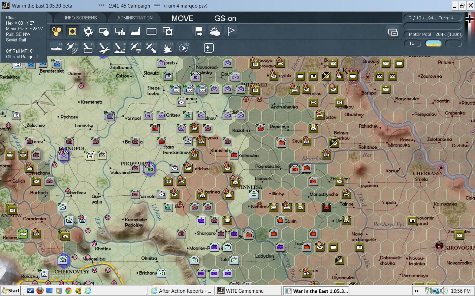
Task: Click the overlapping windows icon near date
Action: click(393, 32)
